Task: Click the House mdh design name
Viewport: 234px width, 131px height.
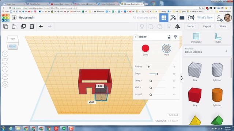Action: click(27, 17)
